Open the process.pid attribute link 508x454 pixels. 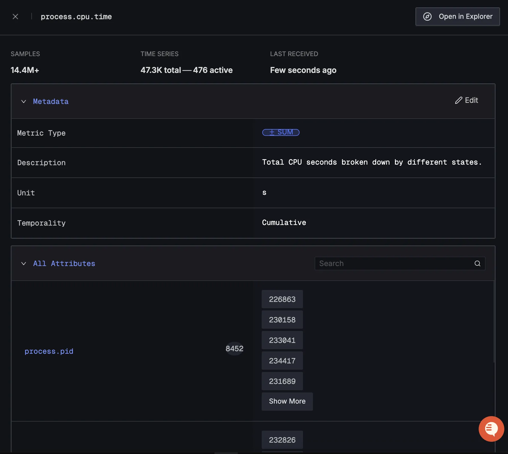[49, 351]
